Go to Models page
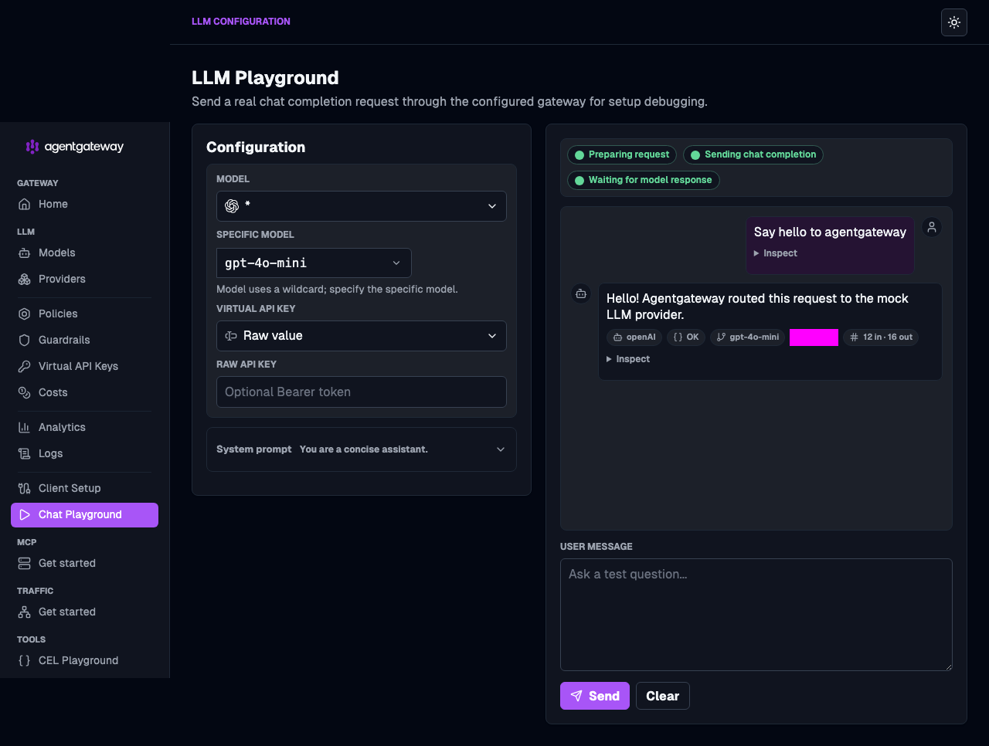 click(84, 253)
